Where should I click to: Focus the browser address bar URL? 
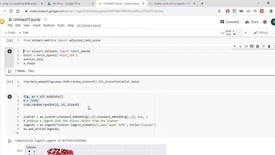[96, 11]
